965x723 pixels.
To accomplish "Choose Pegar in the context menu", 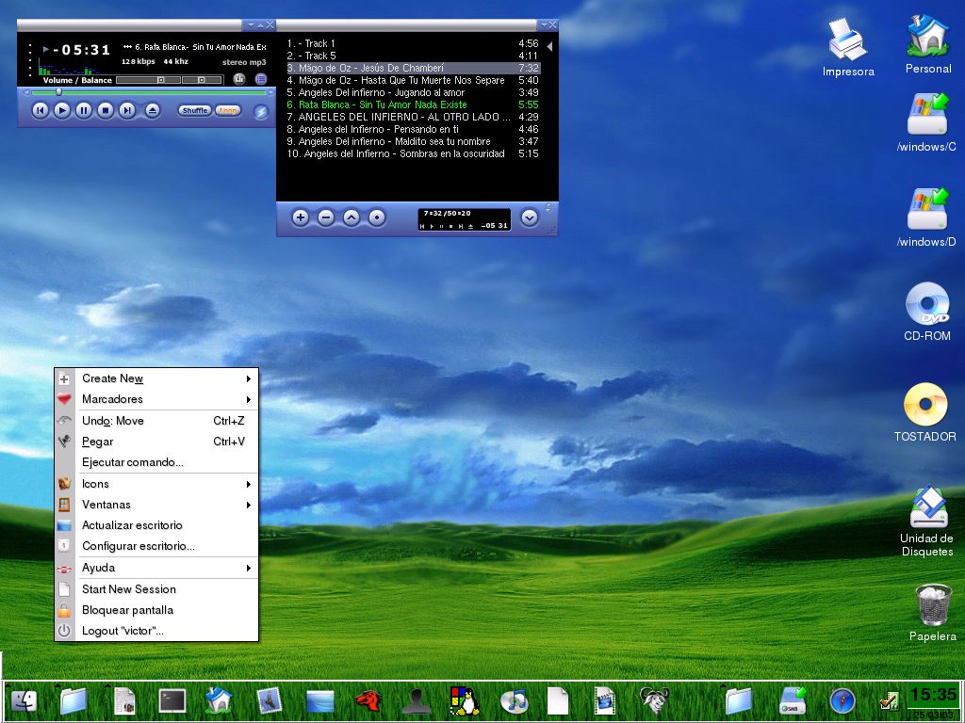I will pos(157,442).
